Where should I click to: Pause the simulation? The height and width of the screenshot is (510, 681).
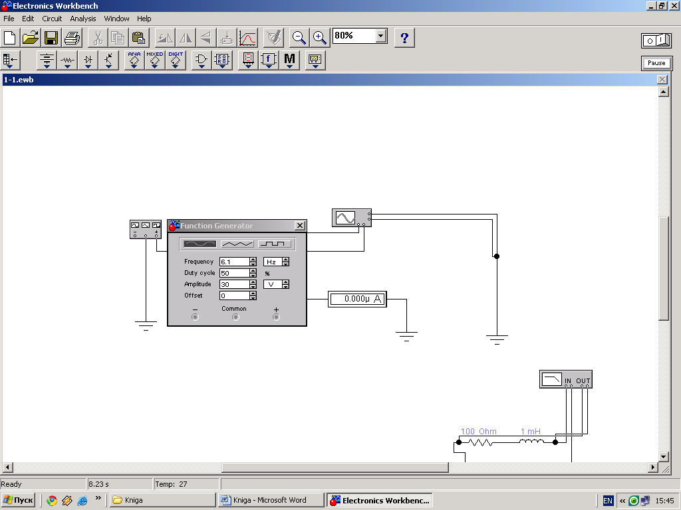point(656,63)
